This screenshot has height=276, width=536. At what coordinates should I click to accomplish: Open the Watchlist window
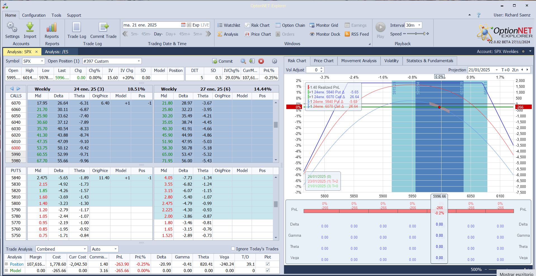coord(229,25)
